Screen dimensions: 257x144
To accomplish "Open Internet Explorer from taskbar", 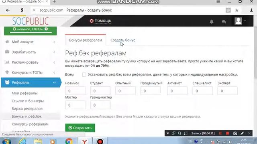I will click(x=22, y=141).
